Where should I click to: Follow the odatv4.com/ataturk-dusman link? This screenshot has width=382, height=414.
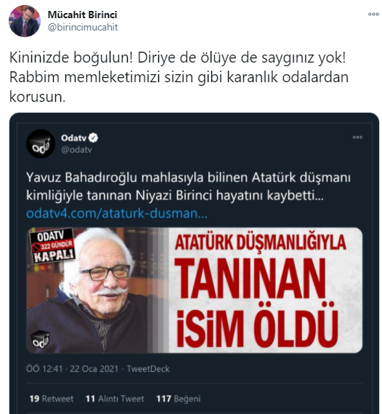117,213
